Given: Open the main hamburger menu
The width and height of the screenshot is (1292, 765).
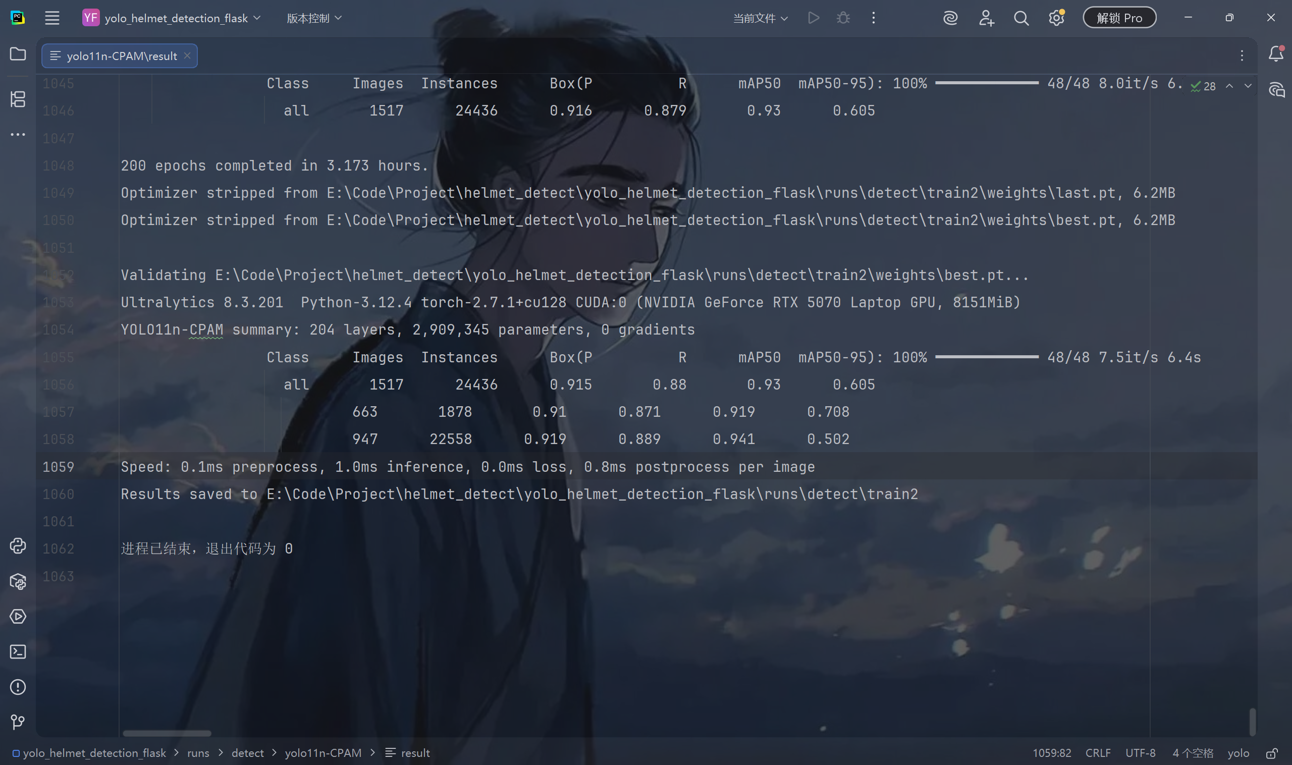Looking at the screenshot, I should [x=52, y=18].
